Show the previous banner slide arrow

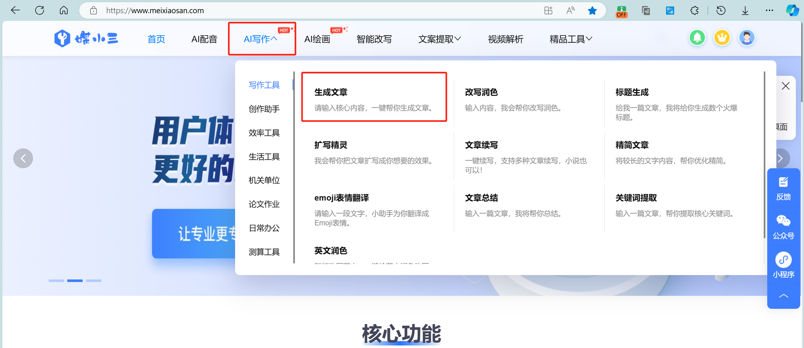pyautogui.click(x=23, y=158)
